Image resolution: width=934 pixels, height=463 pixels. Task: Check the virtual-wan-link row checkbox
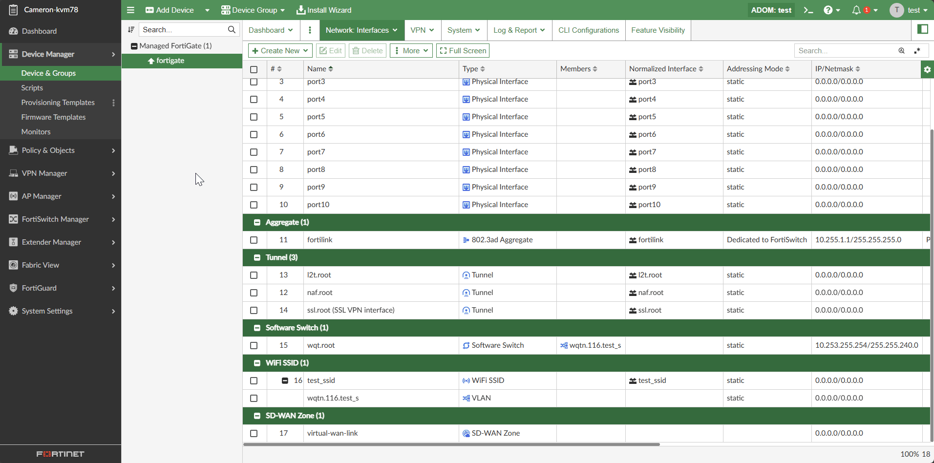coord(254,433)
